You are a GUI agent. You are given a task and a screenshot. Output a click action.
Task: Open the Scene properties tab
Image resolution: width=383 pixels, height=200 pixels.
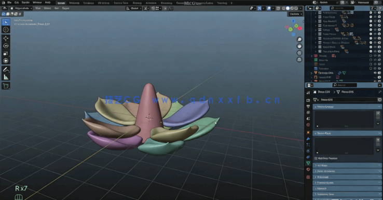pos(308,118)
